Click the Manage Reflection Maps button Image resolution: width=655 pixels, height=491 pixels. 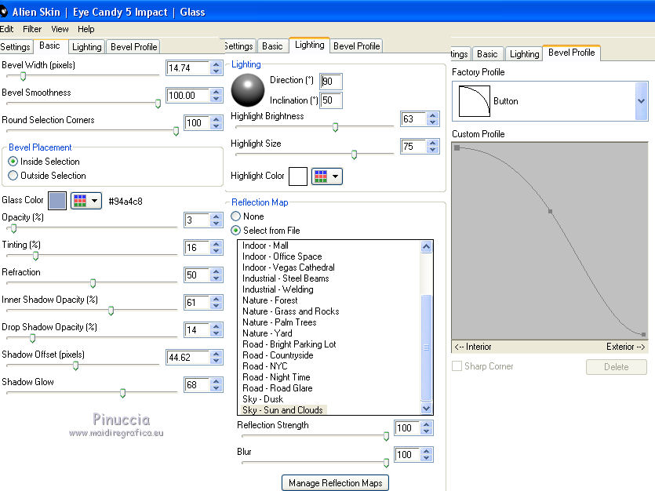(335, 482)
